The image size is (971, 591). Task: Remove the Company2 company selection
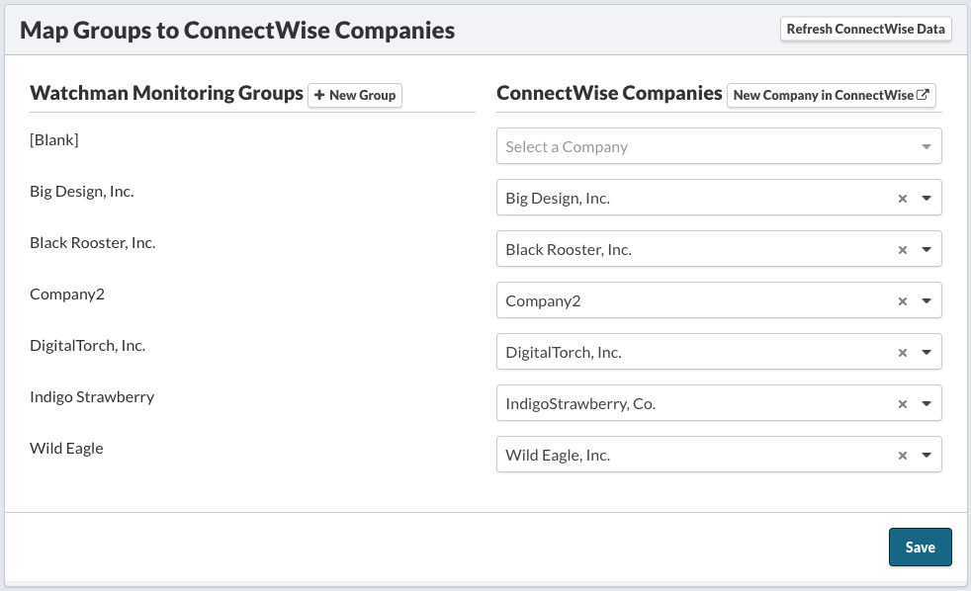(902, 300)
